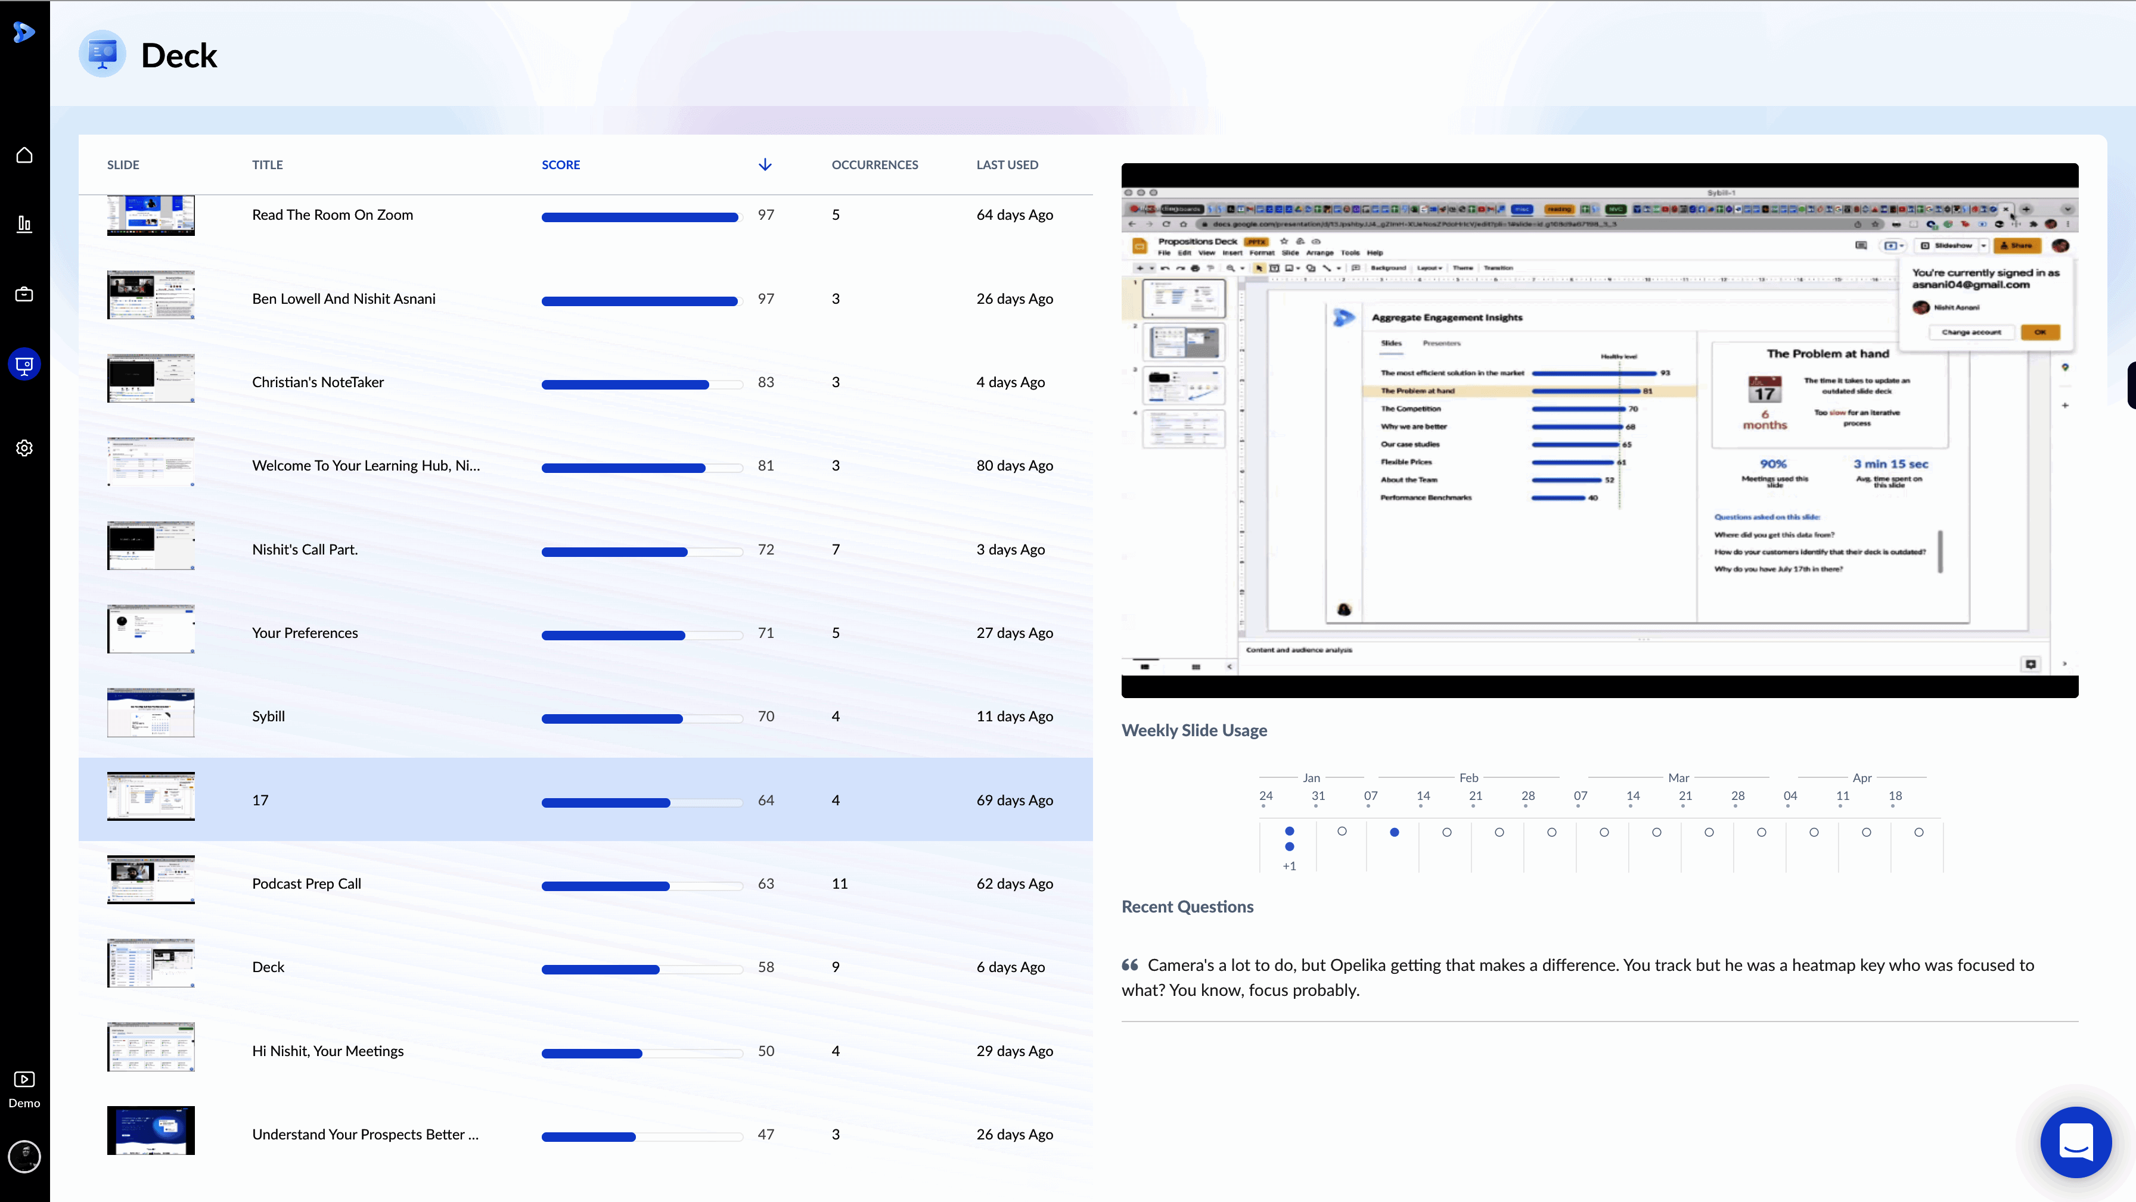Sort by Last Used column header

1007,164
